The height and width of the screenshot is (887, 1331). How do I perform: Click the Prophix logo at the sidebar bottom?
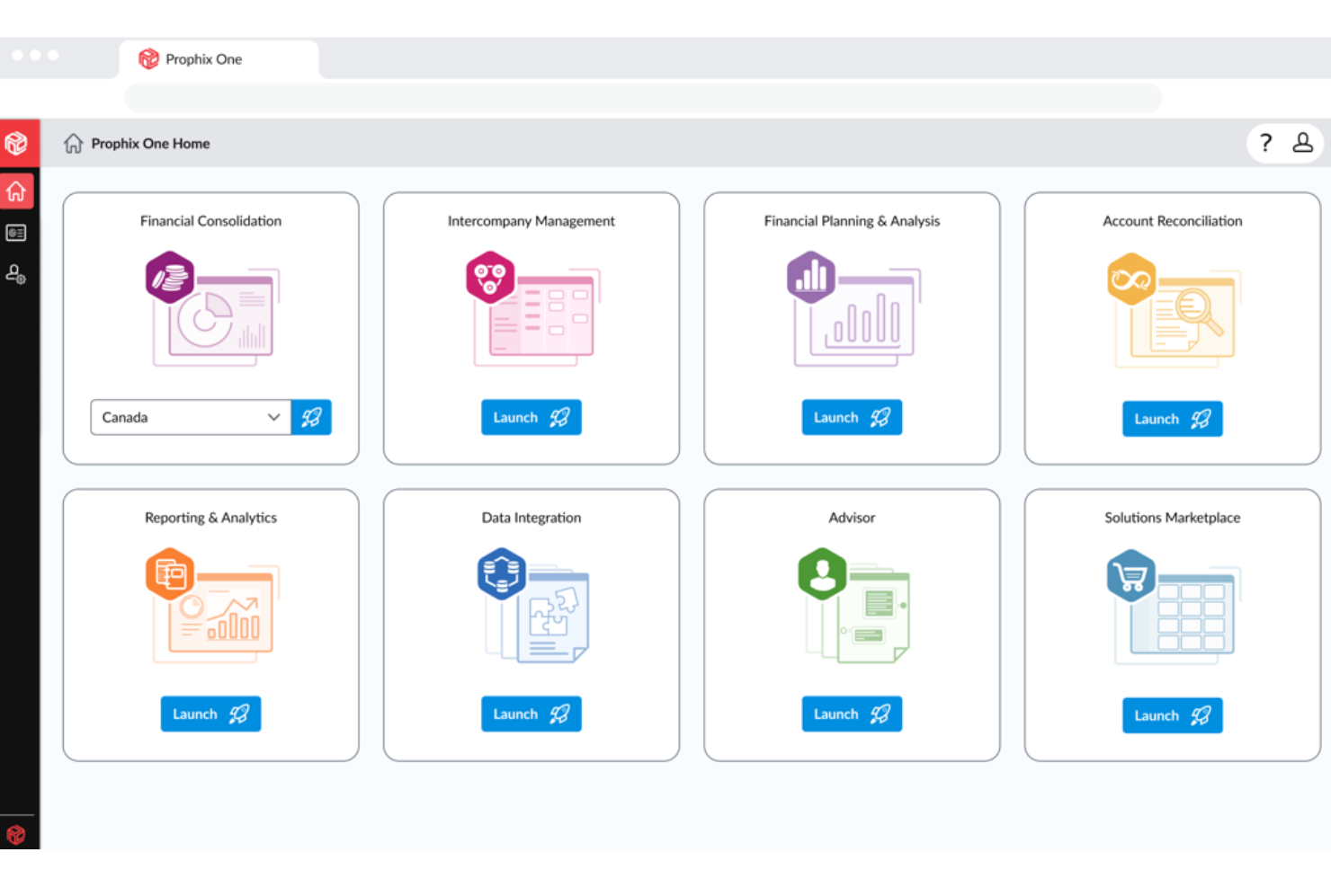pos(16,835)
